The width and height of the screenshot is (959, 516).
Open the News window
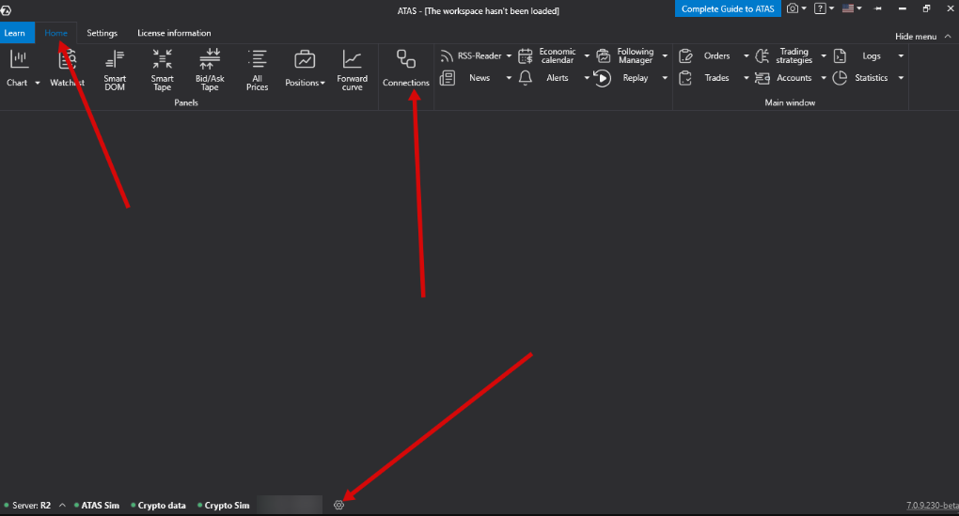[x=466, y=78]
